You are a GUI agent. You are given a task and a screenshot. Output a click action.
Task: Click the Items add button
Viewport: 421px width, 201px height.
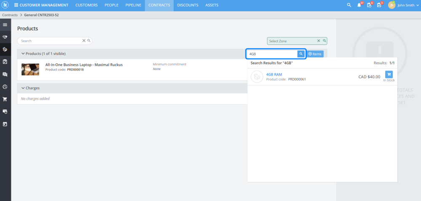(x=315, y=54)
